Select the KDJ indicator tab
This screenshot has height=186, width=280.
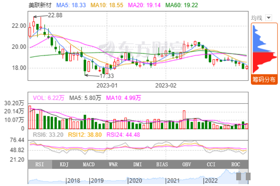(64, 164)
